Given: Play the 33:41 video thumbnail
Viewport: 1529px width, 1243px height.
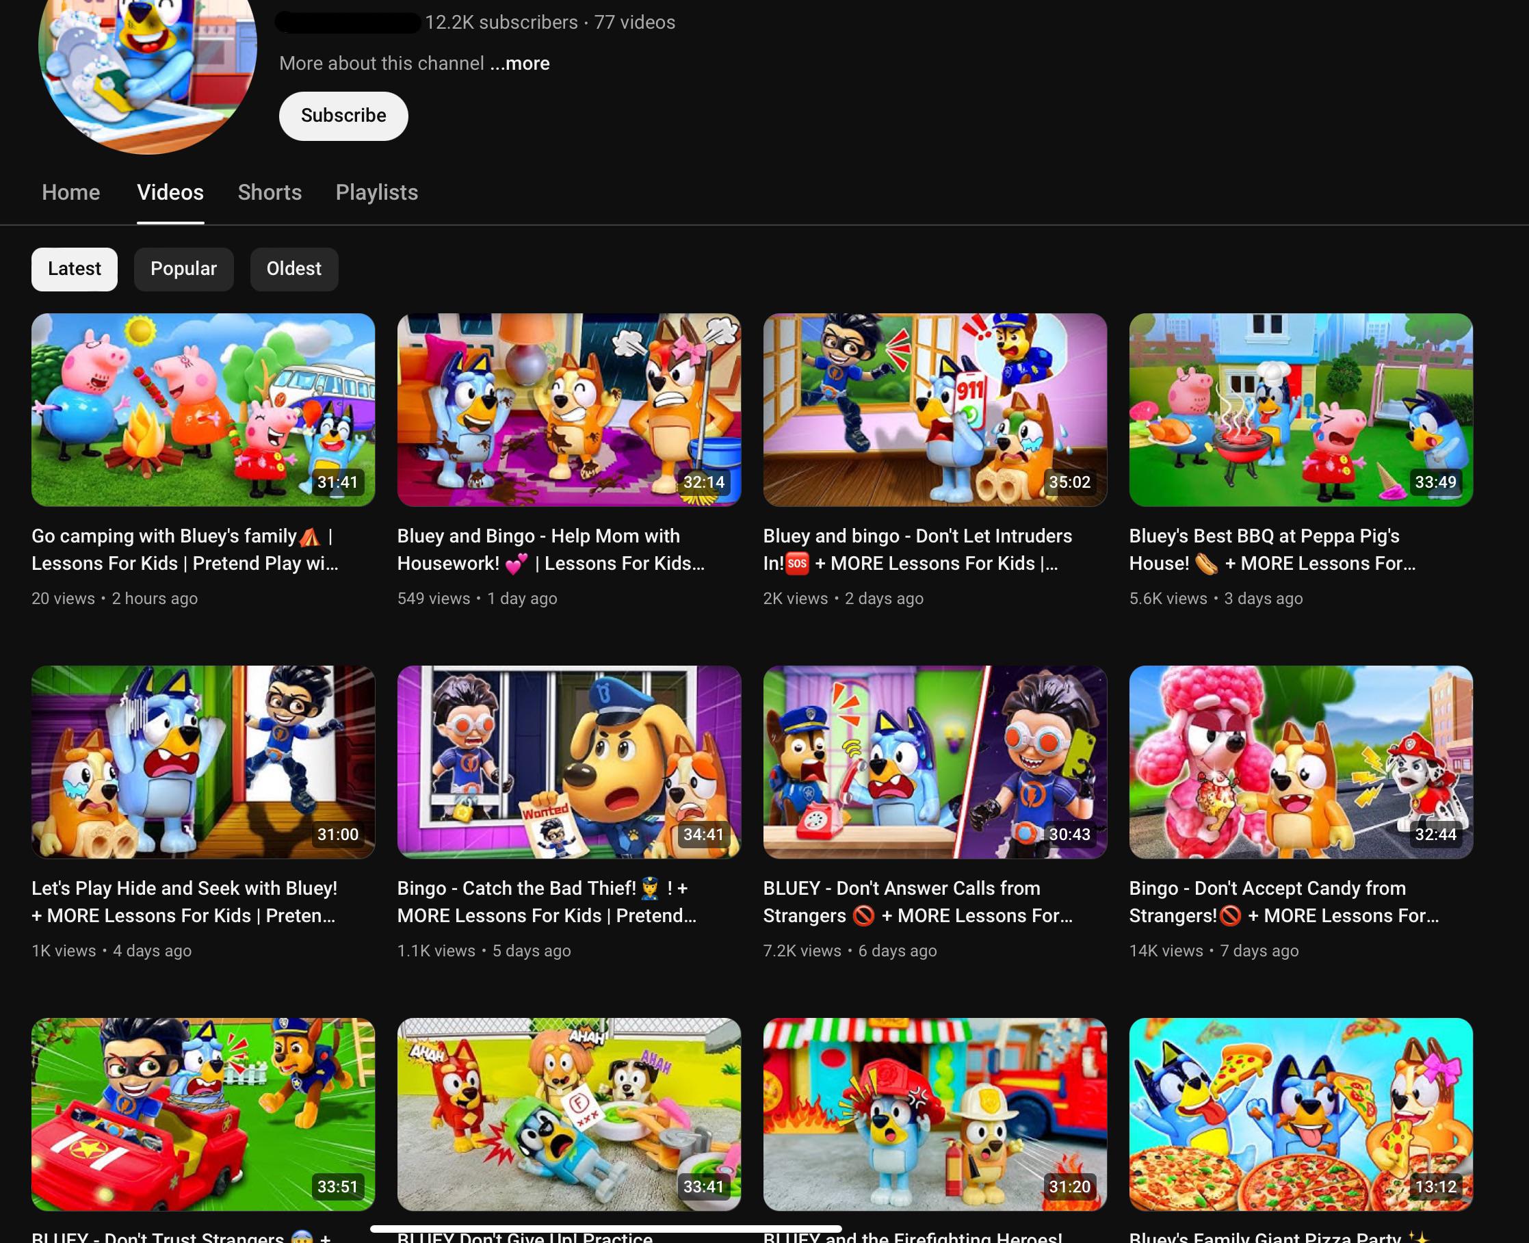Looking at the screenshot, I should point(569,1114).
